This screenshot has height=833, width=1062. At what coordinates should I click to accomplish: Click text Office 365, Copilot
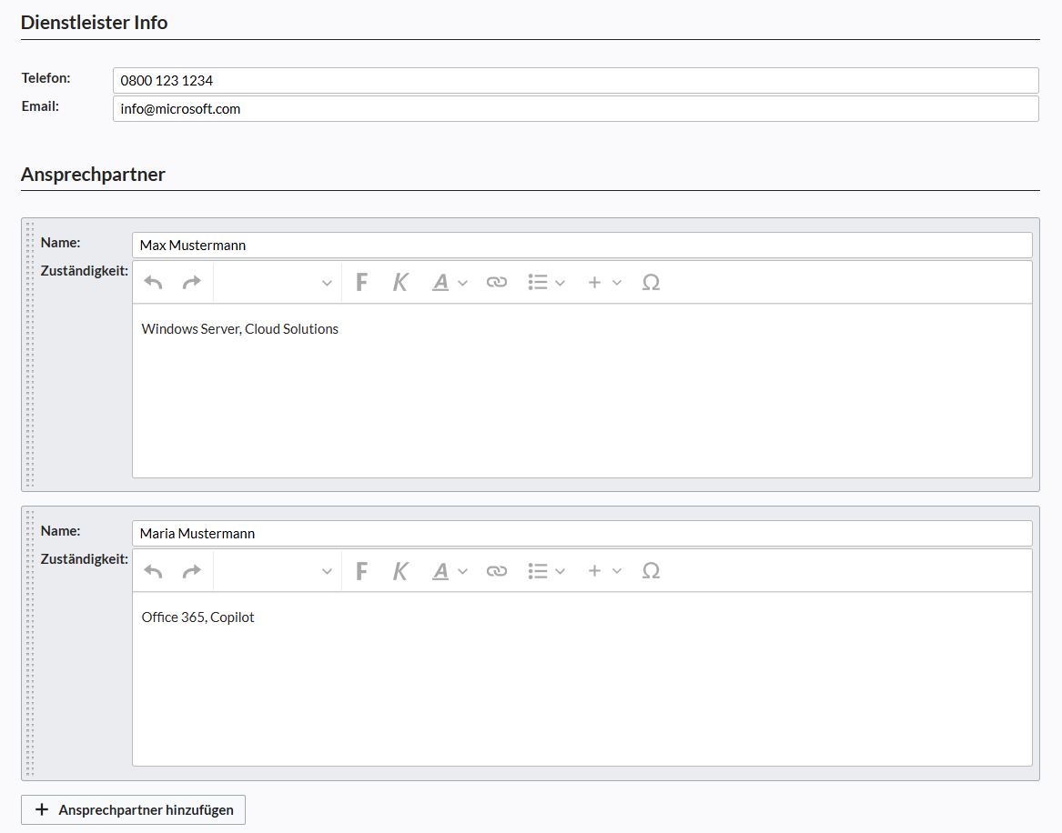tap(197, 617)
